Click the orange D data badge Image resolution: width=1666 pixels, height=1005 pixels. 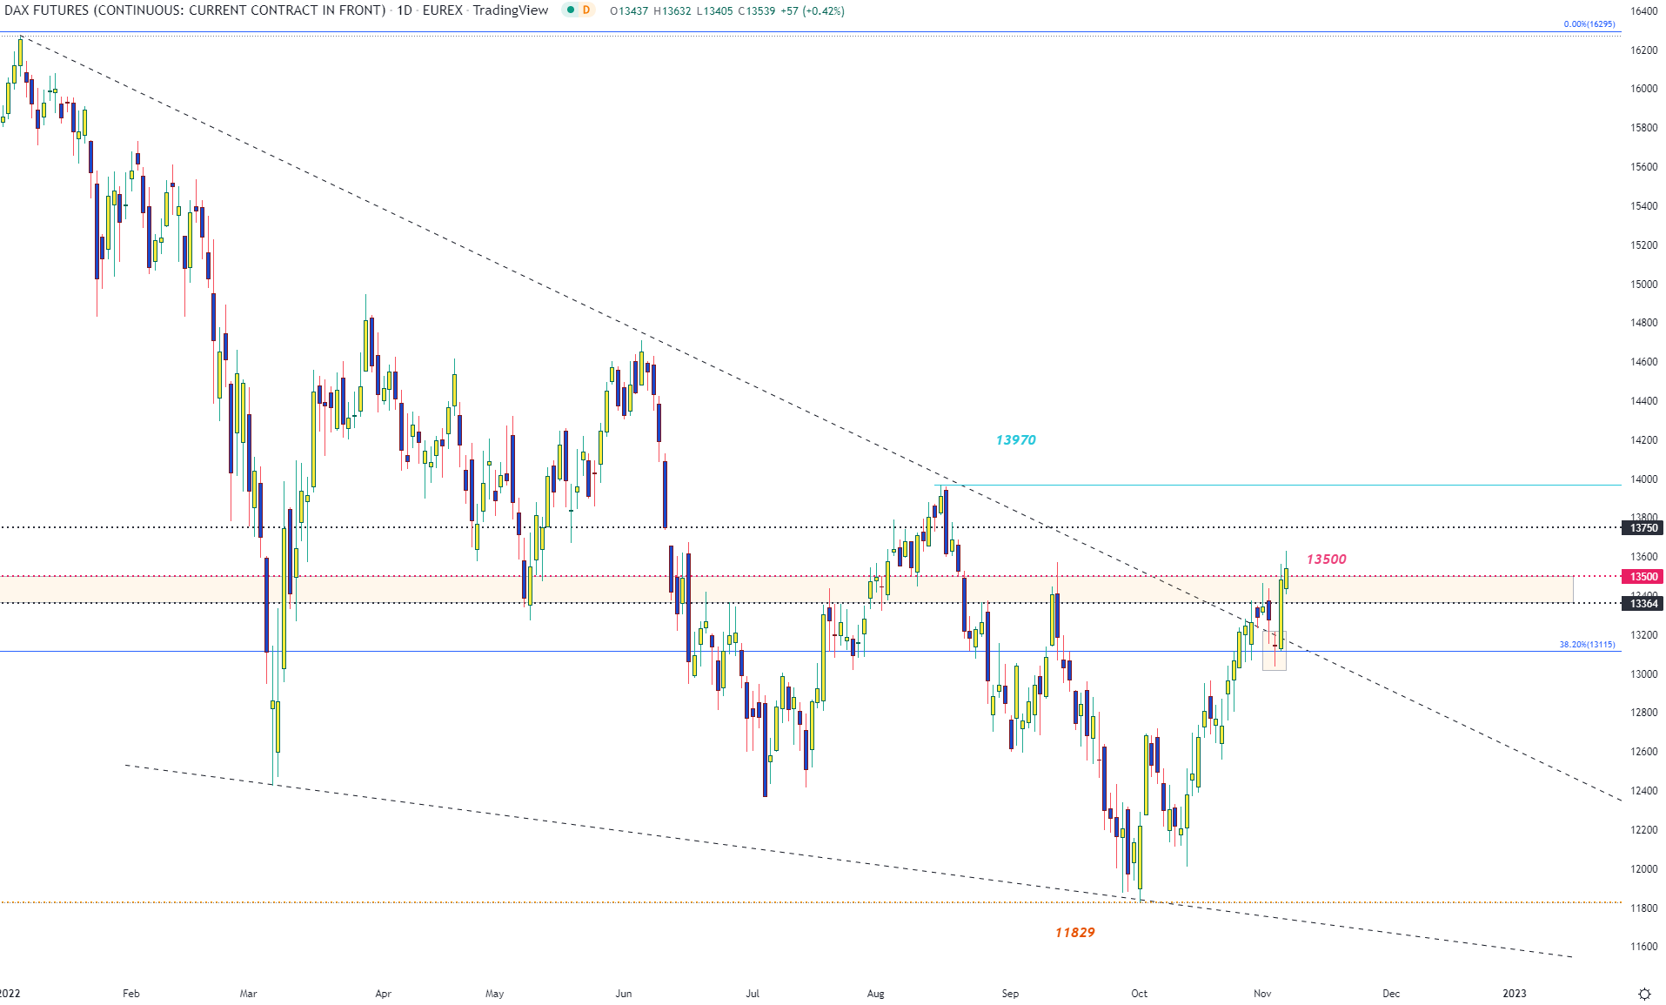pyautogui.click(x=586, y=10)
